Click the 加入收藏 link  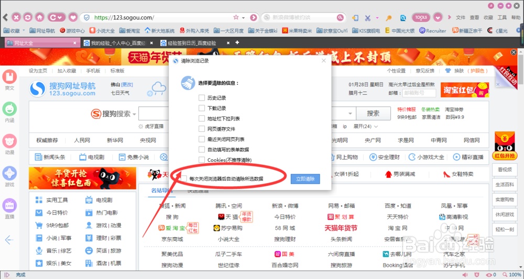67,71
